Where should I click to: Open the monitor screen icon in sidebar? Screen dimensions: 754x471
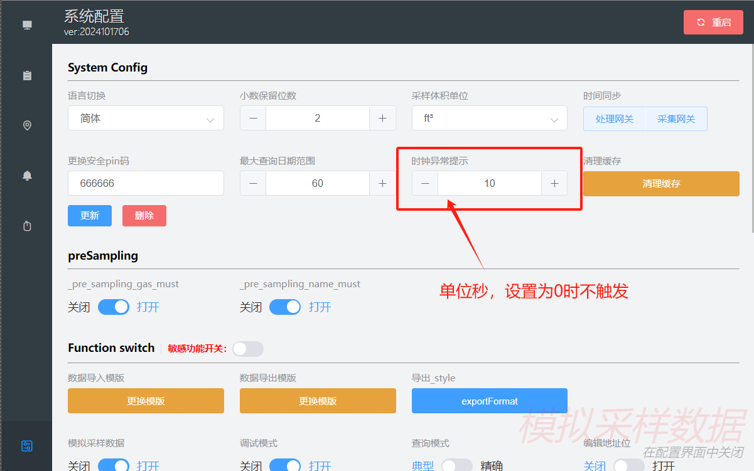pyautogui.click(x=27, y=25)
